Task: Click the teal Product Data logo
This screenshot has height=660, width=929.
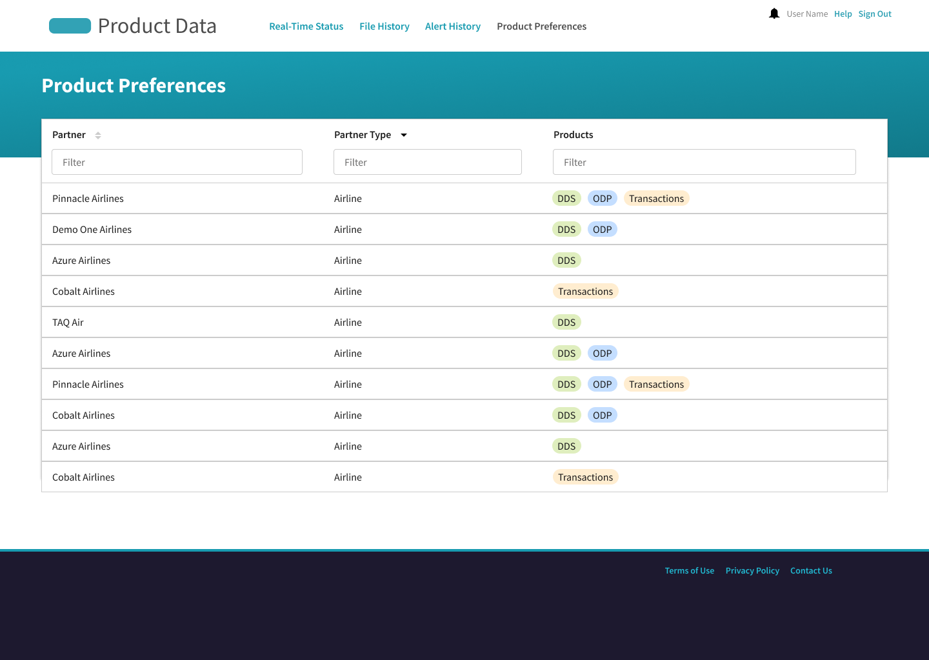Action: [x=70, y=26]
